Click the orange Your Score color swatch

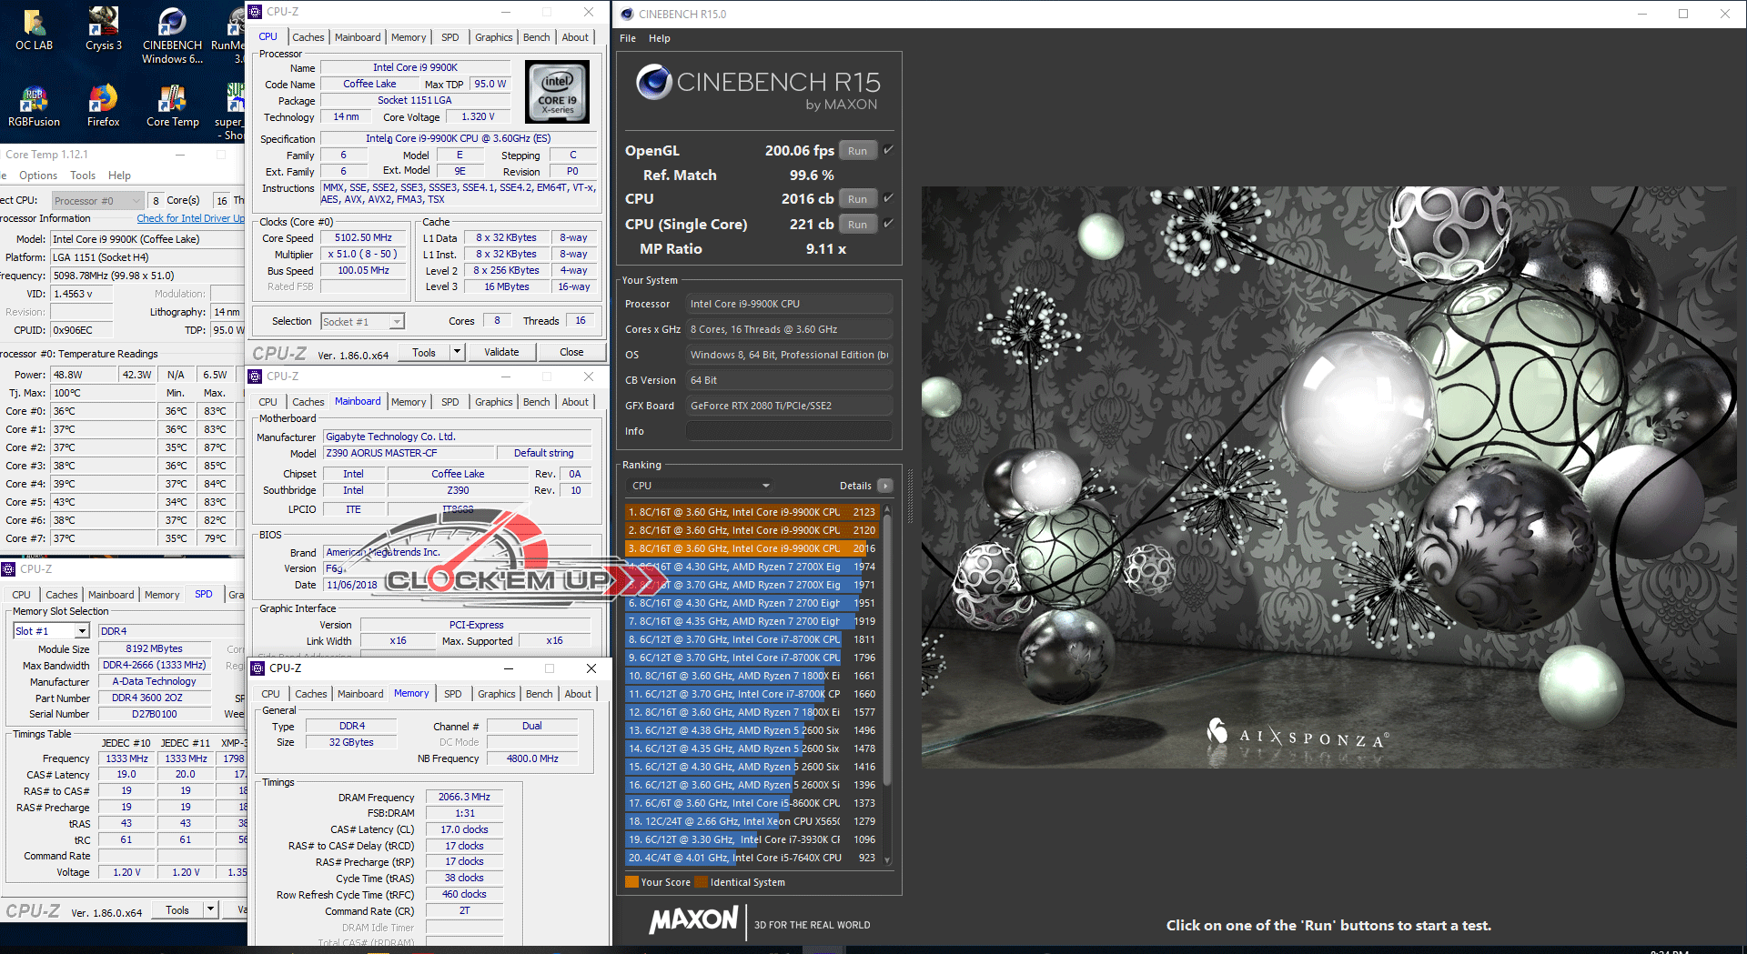click(631, 882)
